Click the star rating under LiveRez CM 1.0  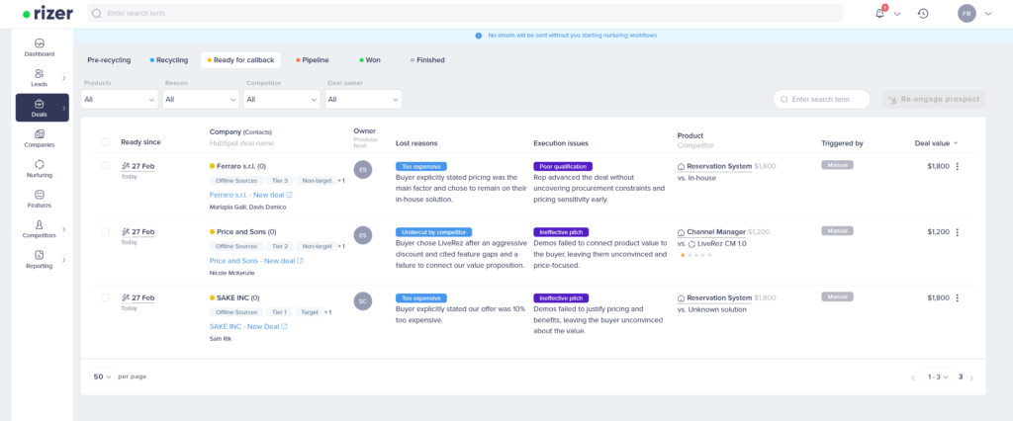tap(696, 254)
